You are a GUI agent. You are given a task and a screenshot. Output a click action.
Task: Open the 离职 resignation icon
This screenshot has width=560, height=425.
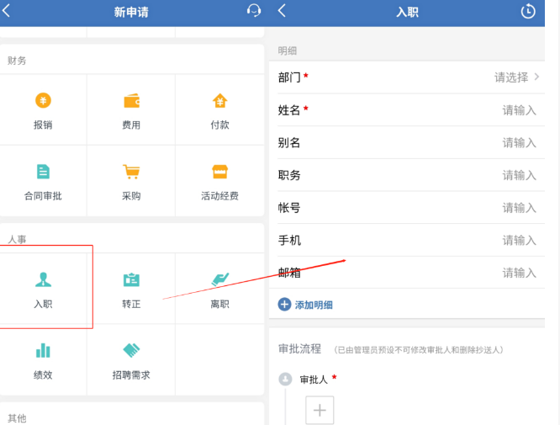[x=219, y=280]
